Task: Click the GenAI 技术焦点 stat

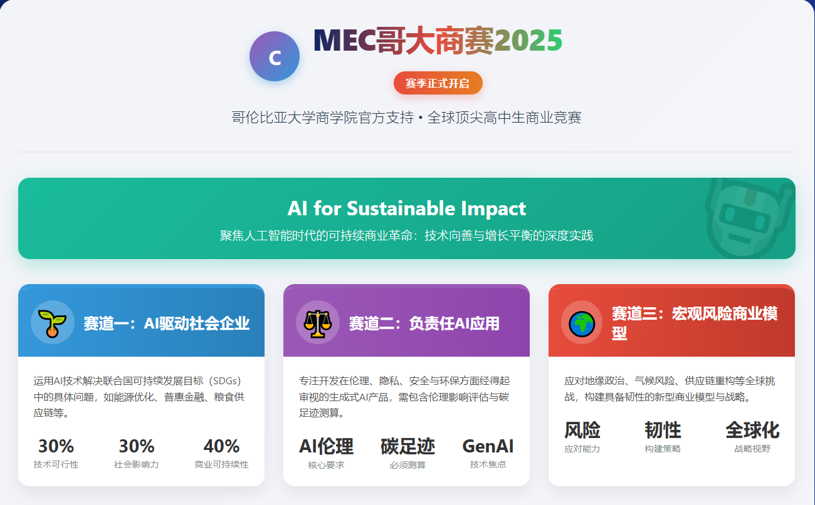Action: point(488,453)
